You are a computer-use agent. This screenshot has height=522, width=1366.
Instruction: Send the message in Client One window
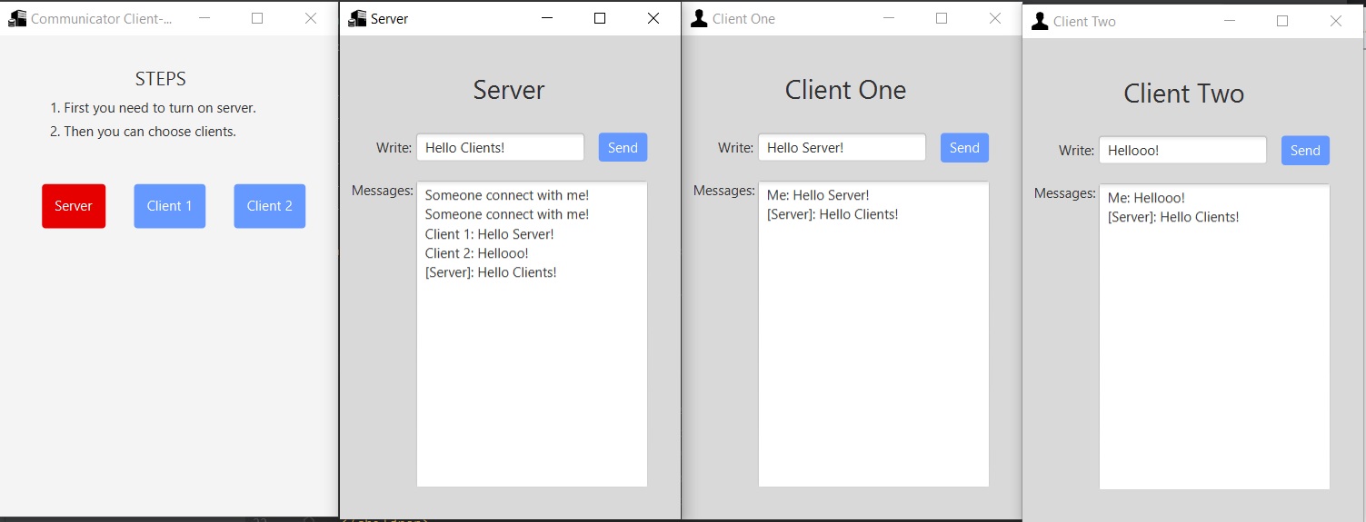pos(964,148)
